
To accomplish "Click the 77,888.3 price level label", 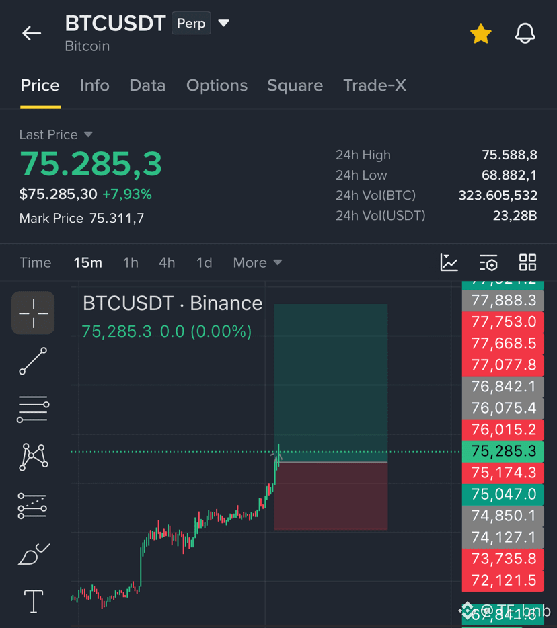I will coord(503,301).
